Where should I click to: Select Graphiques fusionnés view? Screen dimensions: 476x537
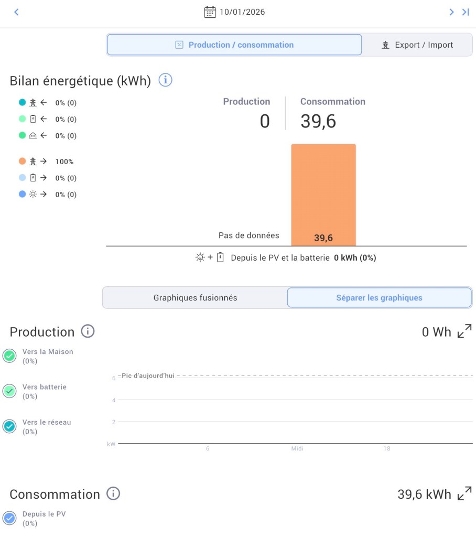[195, 298]
